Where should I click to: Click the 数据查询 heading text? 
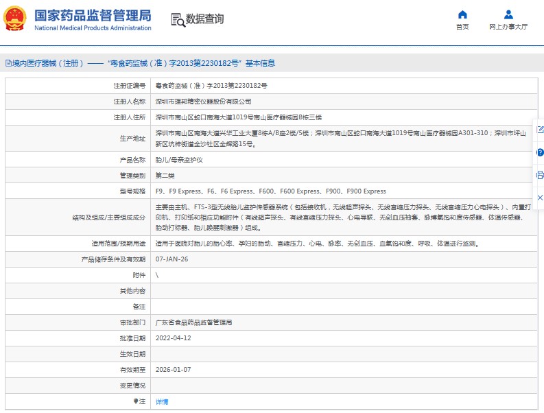click(204, 19)
